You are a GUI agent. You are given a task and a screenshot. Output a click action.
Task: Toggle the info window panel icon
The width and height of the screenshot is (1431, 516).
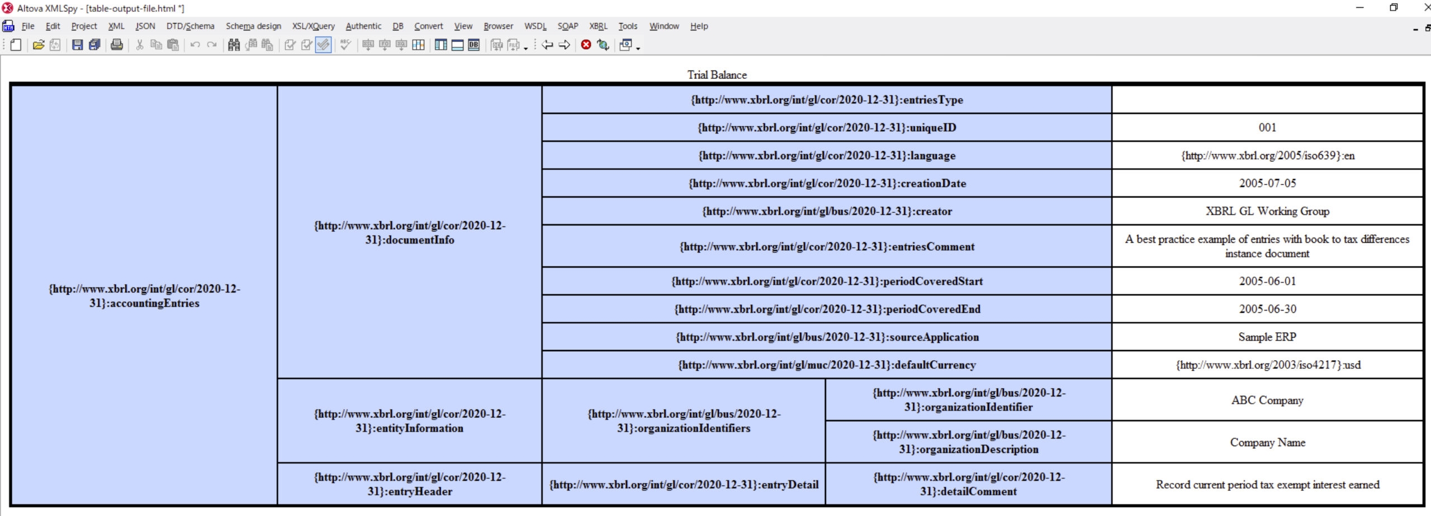pyautogui.click(x=457, y=45)
